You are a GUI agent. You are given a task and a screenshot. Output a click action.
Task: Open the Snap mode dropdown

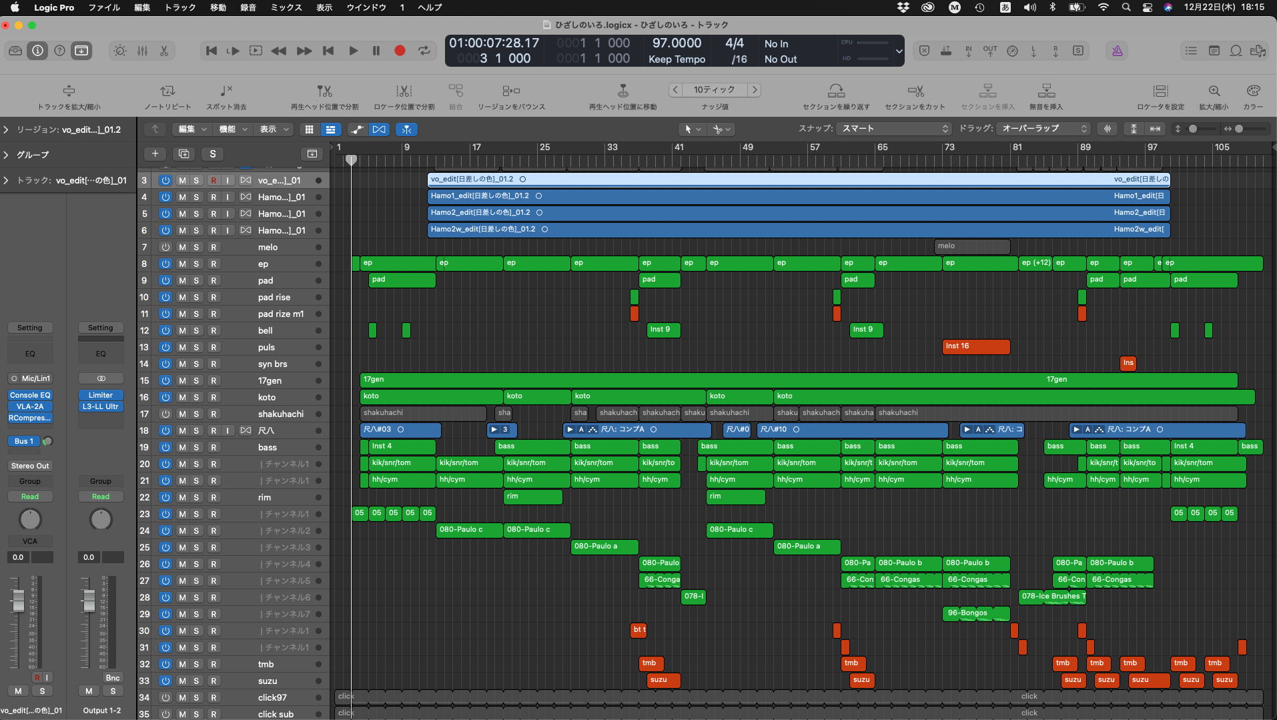click(893, 129)
